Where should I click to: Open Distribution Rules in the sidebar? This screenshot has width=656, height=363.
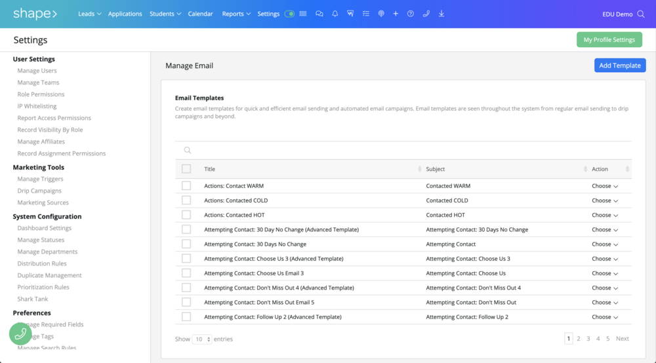42,263
